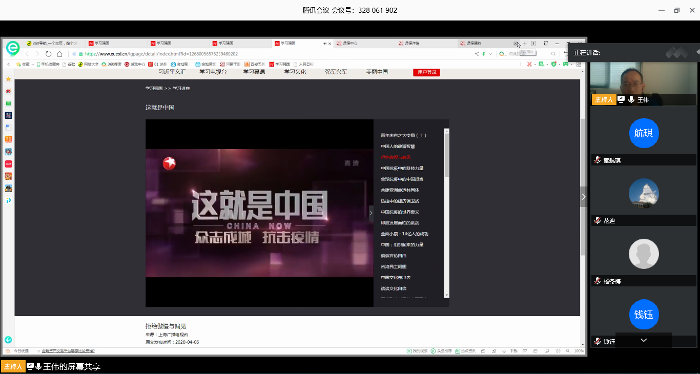Show more participants with the down chevron
This screenshot has height=374, width=700.
[x=644, y=340]
